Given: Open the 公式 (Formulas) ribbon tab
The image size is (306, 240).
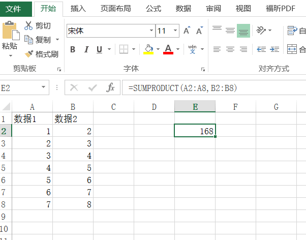Looking at the screenshot, I should pos(153,8).
